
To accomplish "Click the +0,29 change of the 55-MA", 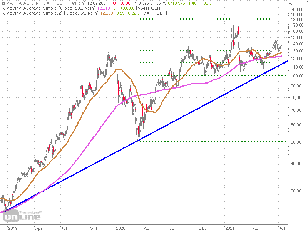I will [119, 13].
